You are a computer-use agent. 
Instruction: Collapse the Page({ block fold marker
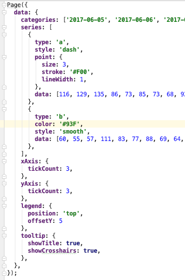(4, 5)
